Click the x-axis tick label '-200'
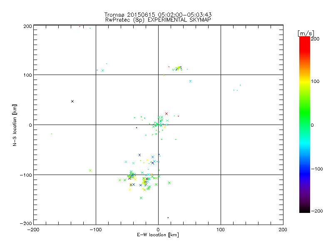 coord(33,230)
